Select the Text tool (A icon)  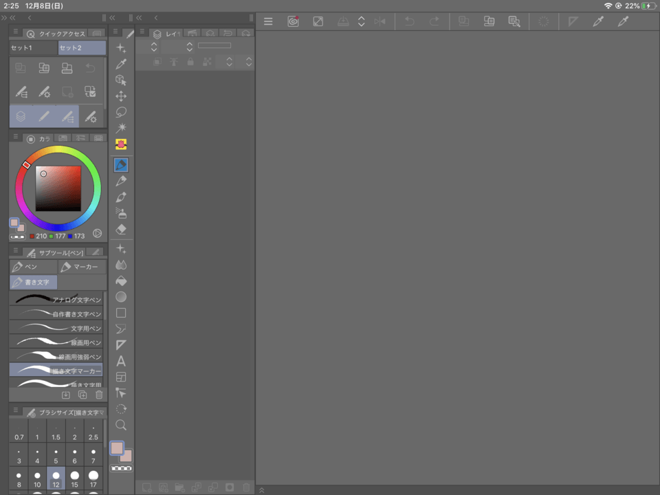tap(121, 361)
